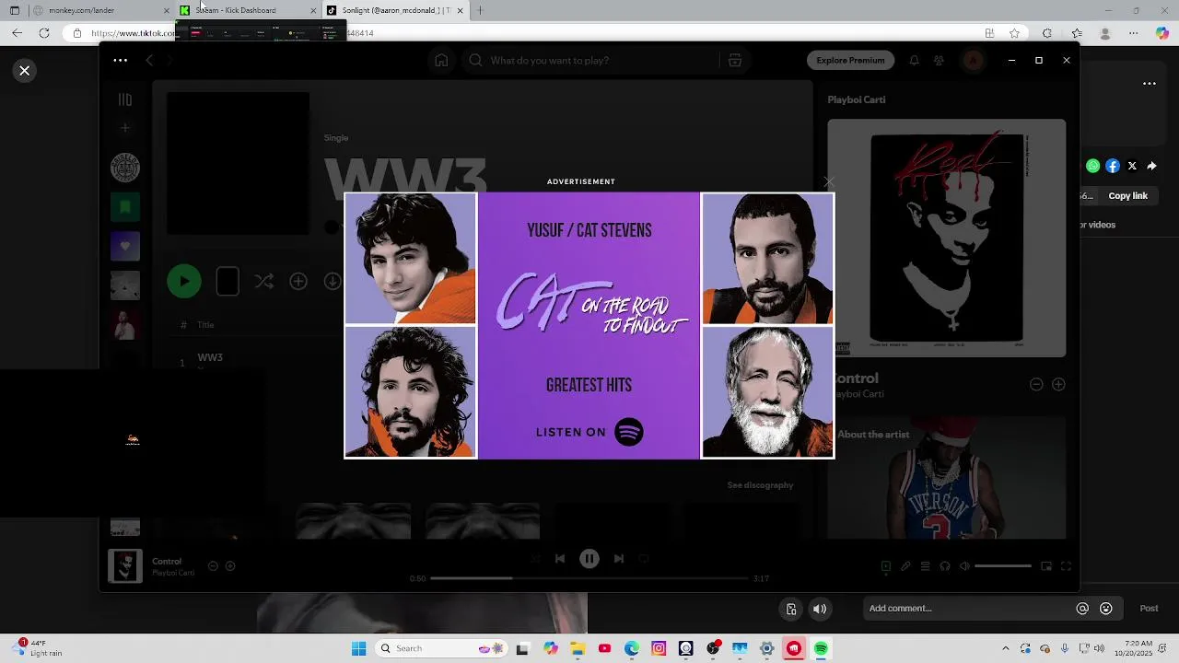Toggle TikTok video sound speaker button

click(820, 609)
